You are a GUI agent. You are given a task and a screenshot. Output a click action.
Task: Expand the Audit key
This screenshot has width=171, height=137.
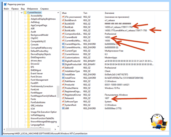[25, 32]
